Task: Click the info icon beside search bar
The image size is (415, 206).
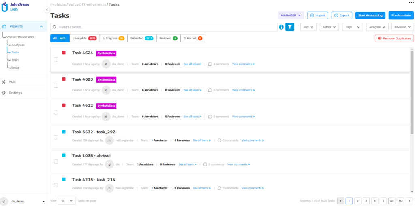Action: coord(281,27)
